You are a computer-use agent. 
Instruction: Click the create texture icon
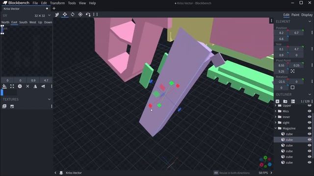(x=12, y=107)
